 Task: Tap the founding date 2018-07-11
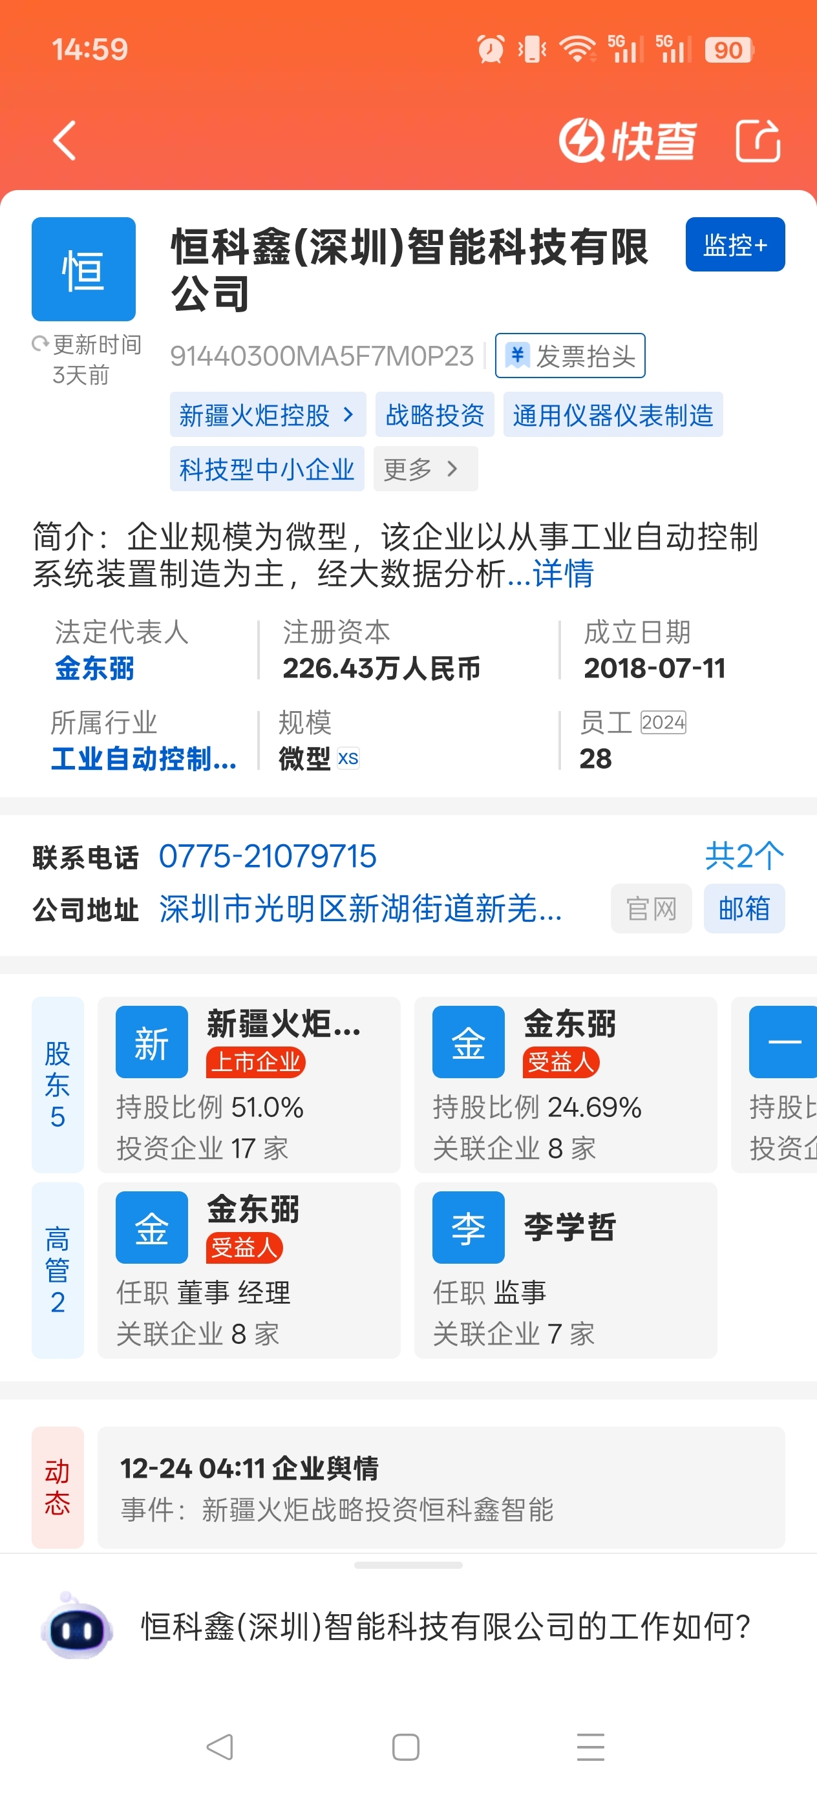(654, 668)
